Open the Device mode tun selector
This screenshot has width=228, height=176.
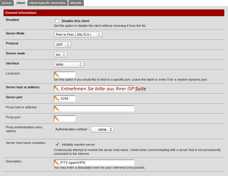pos(60,55)
